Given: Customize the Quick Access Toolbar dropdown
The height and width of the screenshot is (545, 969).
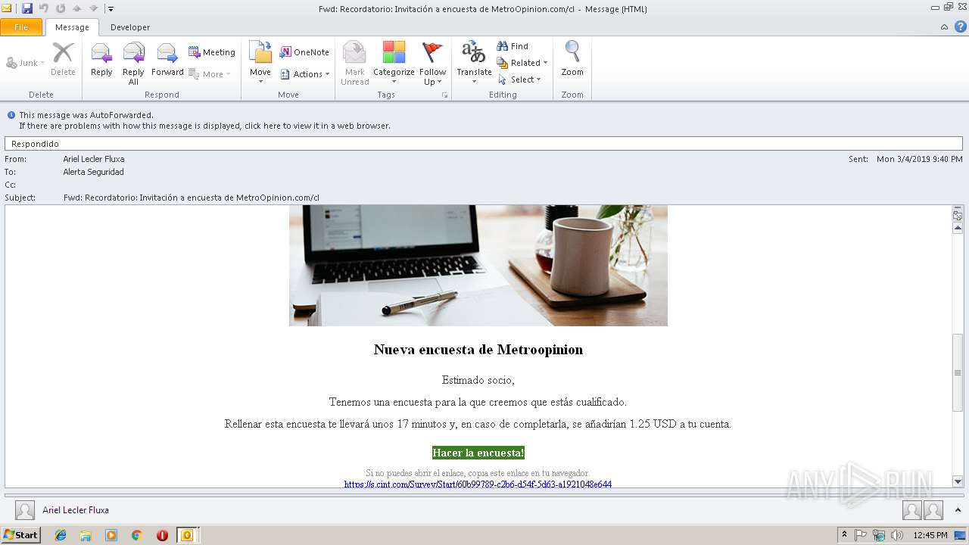Looking at the screenshot, I should [111, 9].
